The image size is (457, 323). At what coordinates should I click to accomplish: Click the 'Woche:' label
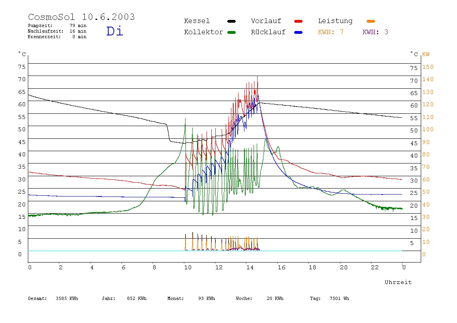[244, 298]
